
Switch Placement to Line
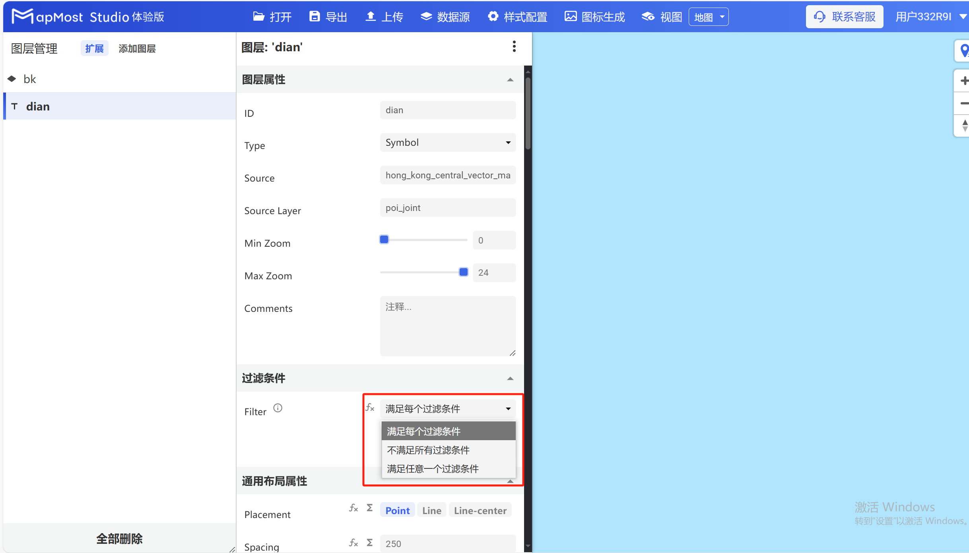click(x=431, y=510)
